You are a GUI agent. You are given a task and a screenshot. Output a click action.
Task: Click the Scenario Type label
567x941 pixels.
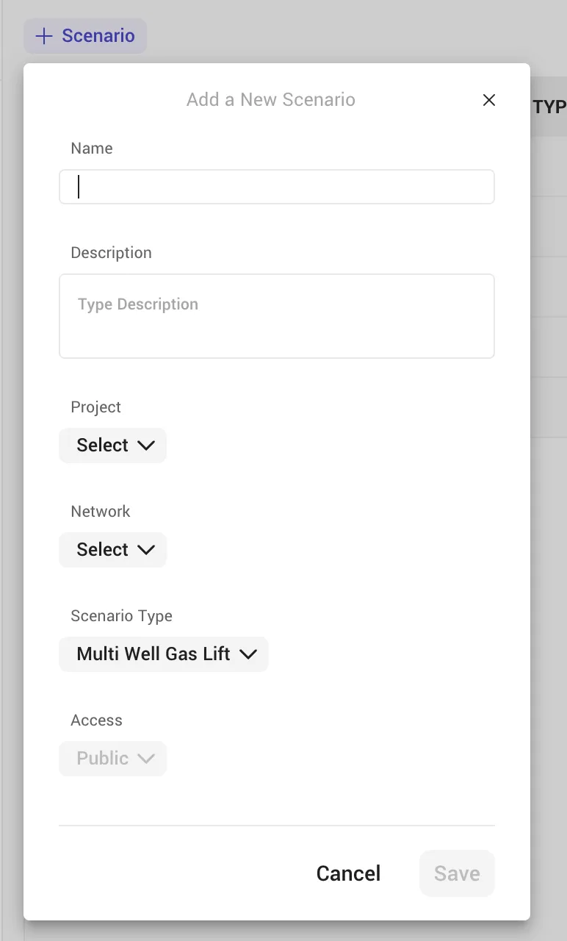point(121,616)
